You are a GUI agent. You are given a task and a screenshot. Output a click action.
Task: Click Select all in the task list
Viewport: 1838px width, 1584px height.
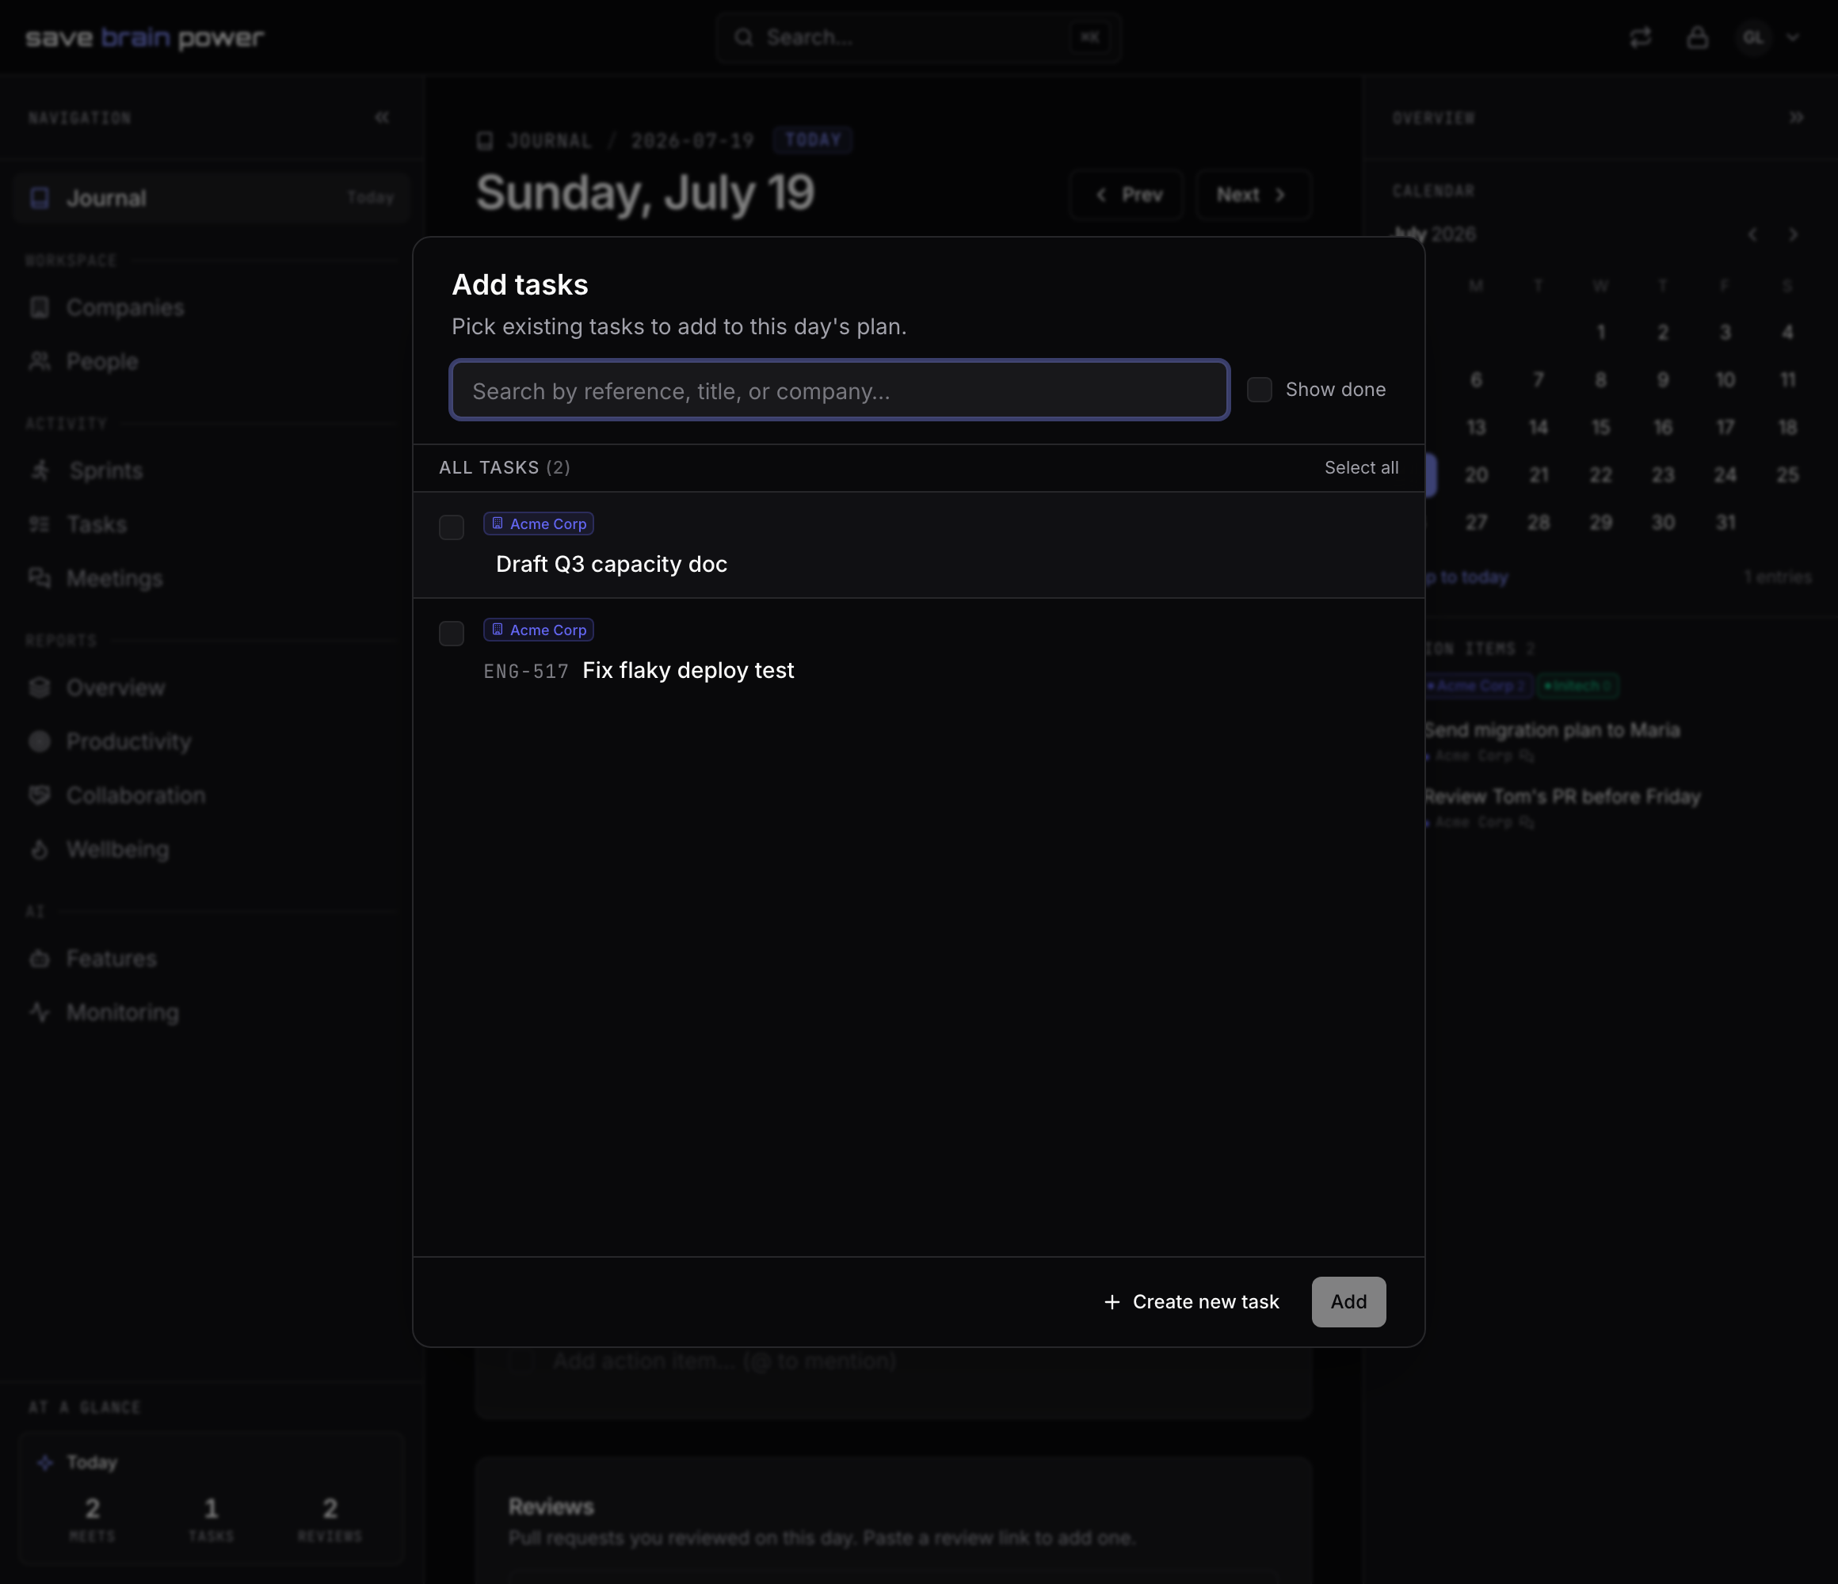(x=1361, y=467)
